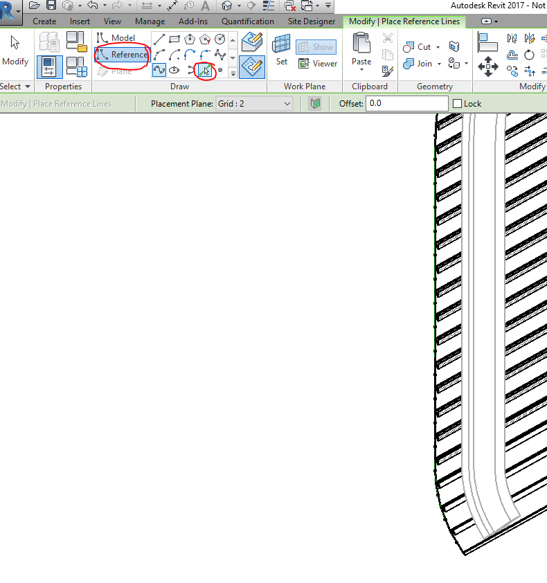Image resolution: width=547 pixels, height=583 pixels.
Task: Select the Move tool
Action: [488, 67]
